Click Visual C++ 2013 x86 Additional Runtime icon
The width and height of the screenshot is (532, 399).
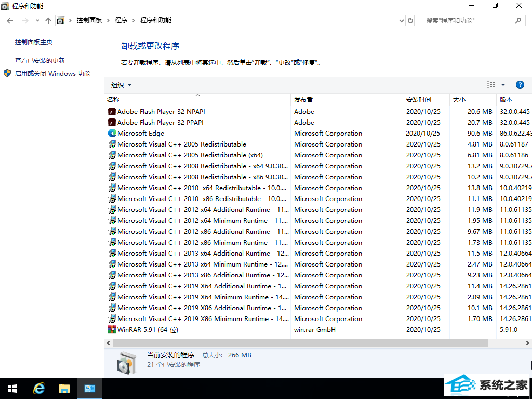(112, 275)
